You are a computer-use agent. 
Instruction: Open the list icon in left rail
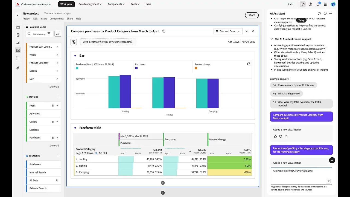(18, 58)
